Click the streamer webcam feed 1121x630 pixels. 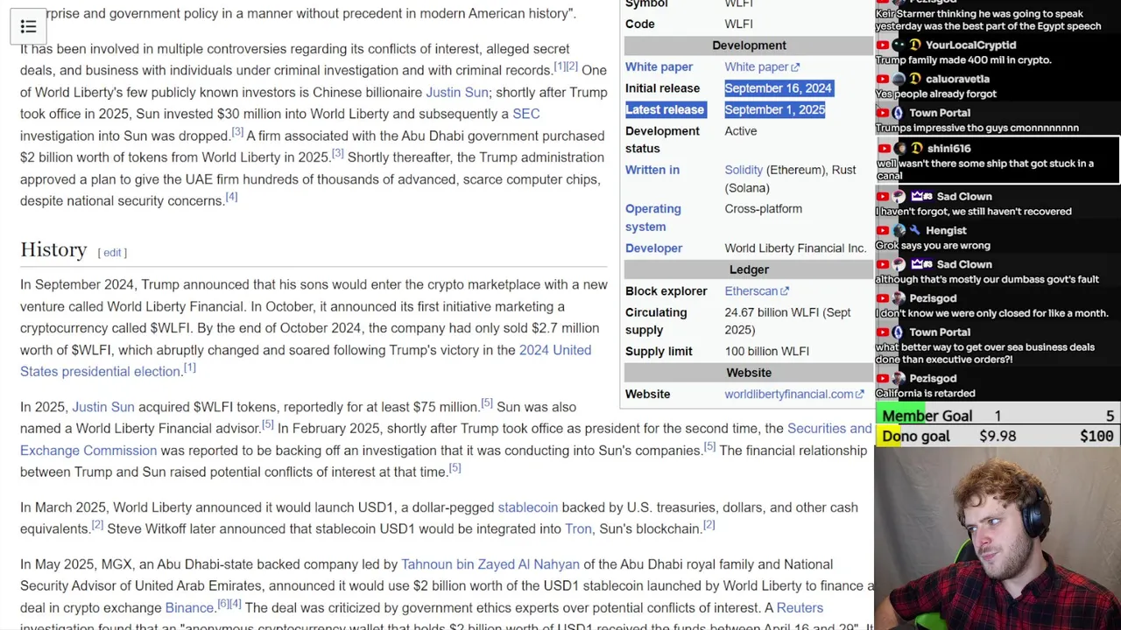click(x=998, y=539)
